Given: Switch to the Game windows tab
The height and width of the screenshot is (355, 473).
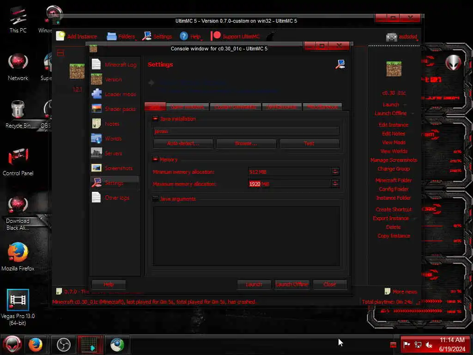Looking at the screenshot, I should pos(188,107).
